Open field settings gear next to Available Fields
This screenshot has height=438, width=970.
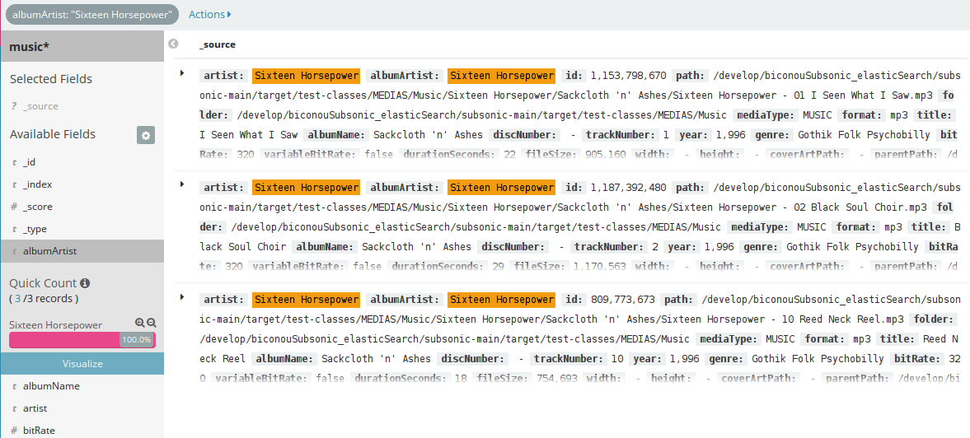click(x=146, y=136)
